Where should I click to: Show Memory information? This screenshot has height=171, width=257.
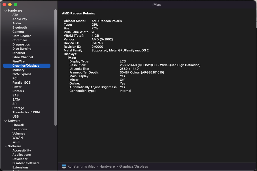[18, 70]
